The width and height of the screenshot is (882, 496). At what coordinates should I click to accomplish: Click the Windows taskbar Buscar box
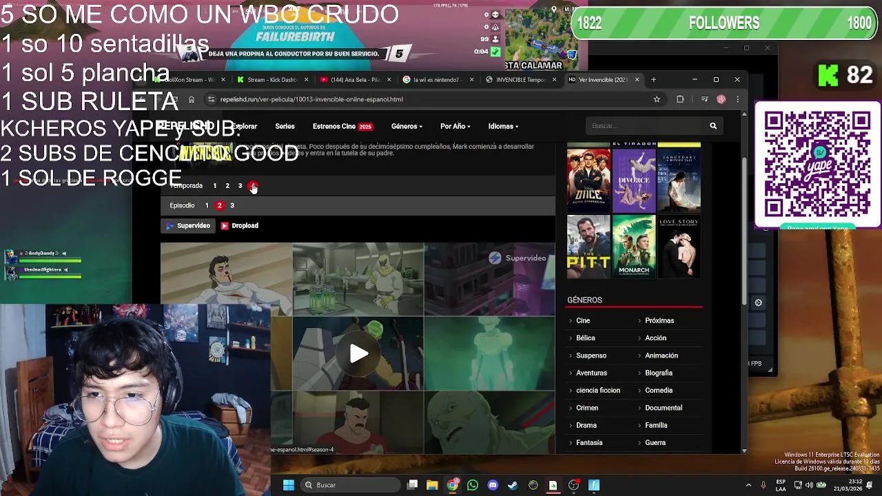click(351, 485)
